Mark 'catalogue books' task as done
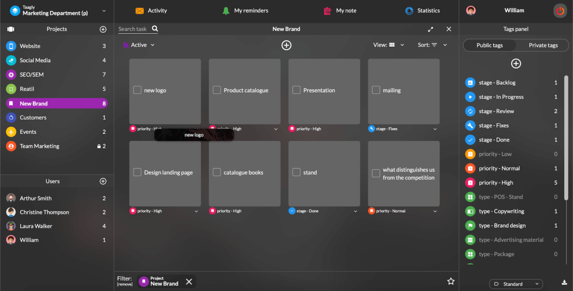The width and height of the screenshot is (573, 291). (x=217, y=173)
